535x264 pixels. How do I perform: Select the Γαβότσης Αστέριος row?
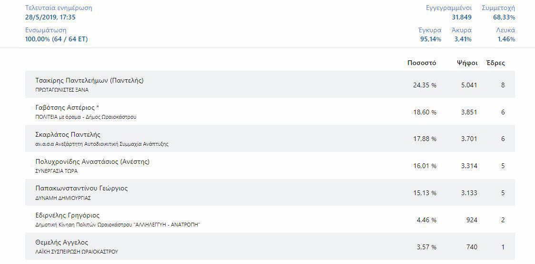point(67,108)
